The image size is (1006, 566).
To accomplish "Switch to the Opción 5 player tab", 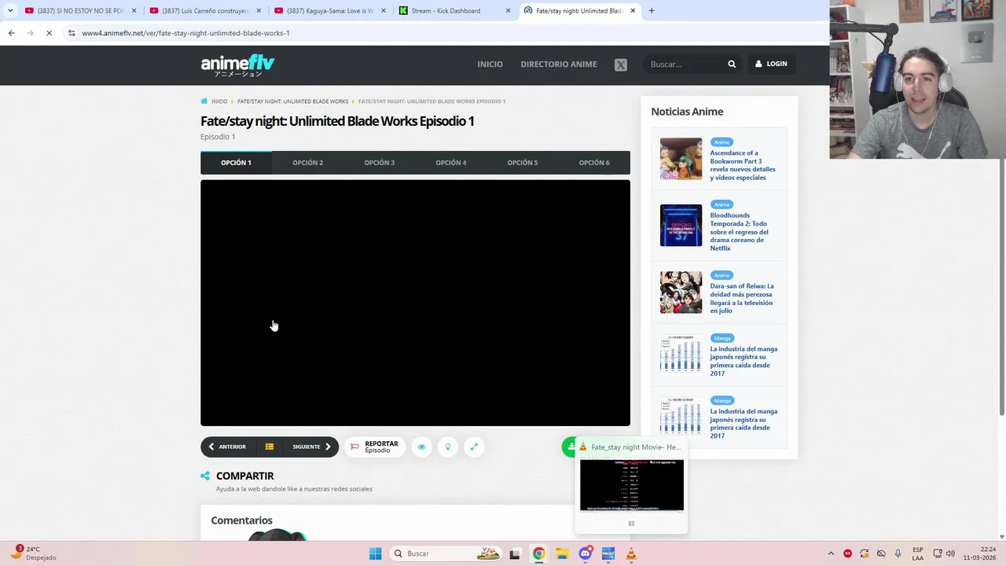I will point(523,163).
